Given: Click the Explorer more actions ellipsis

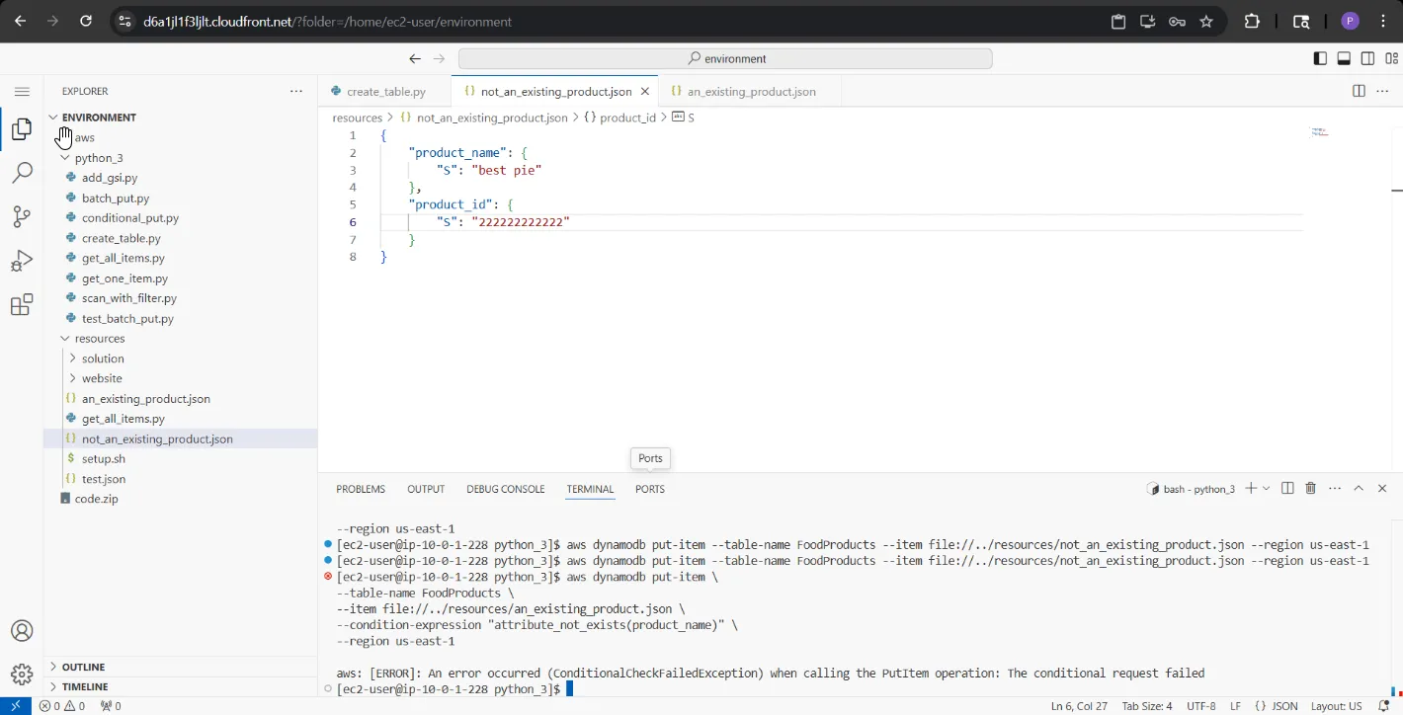Looking at the screenshot, I should tap(296, 91).
